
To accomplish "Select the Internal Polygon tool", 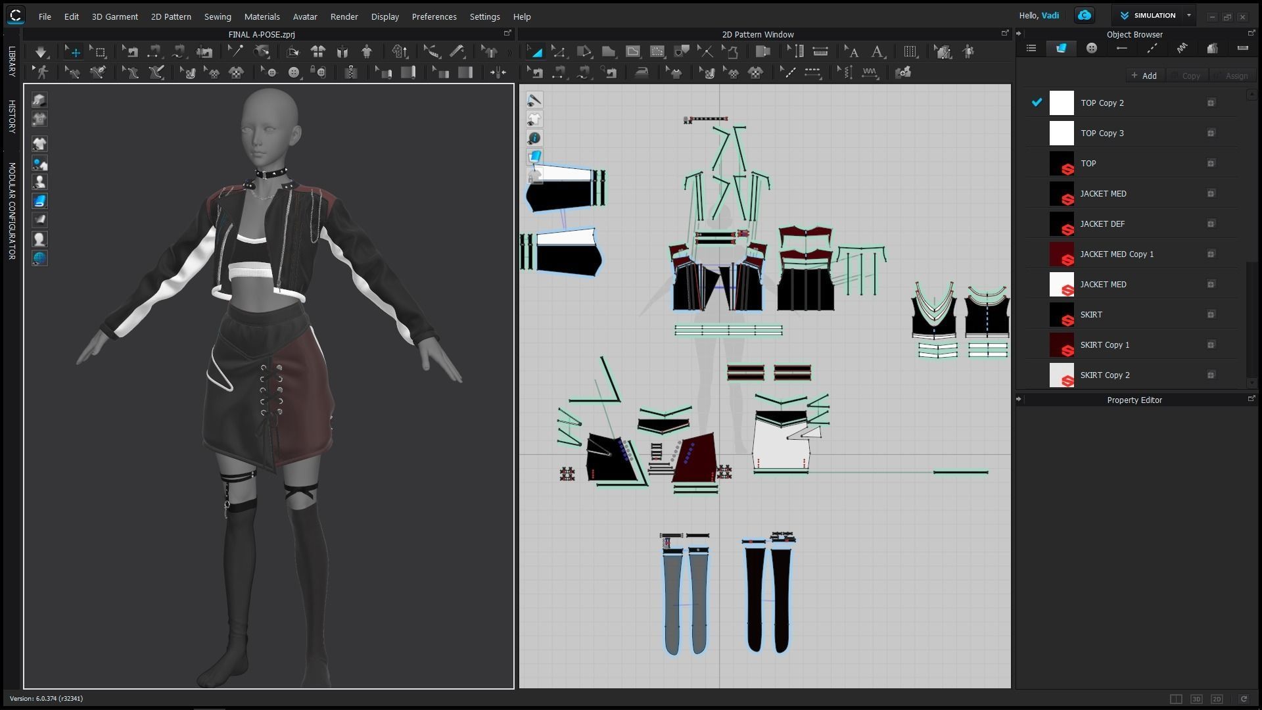I will point(633,51).
